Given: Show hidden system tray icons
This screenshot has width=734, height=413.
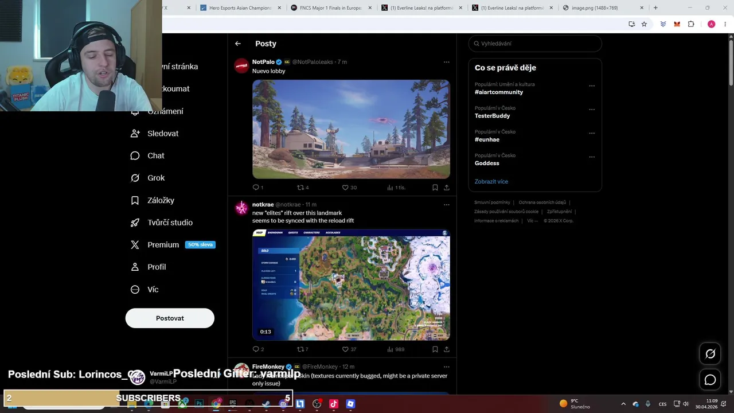Looking at the screenshot, I should [623, 404].
